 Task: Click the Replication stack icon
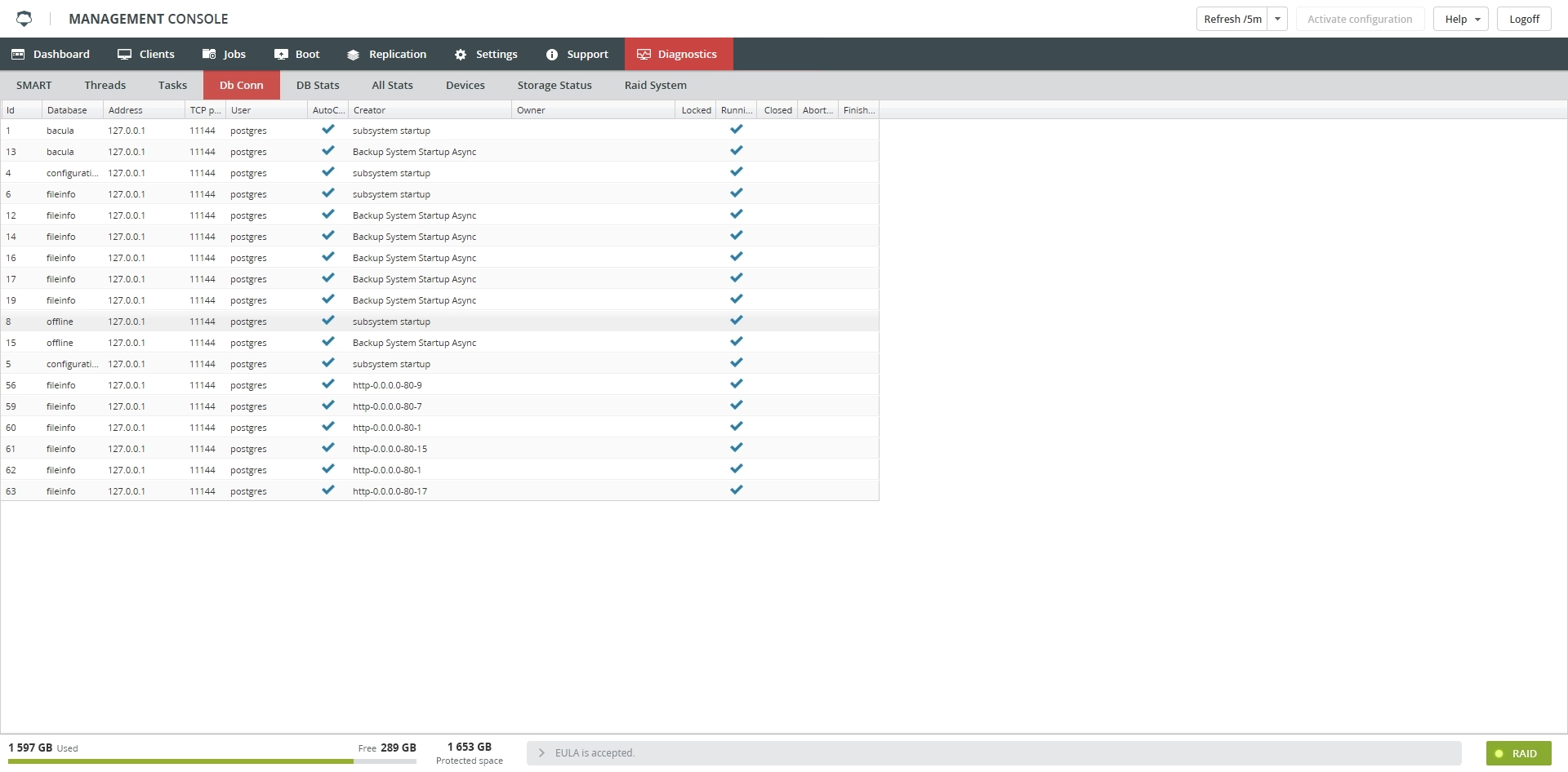click(x=353, y=55)
